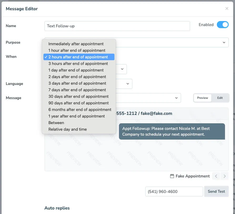This screenshot has width=235, height=214.
Task: Open the small When time dropdown
Action: coord(122,69)
